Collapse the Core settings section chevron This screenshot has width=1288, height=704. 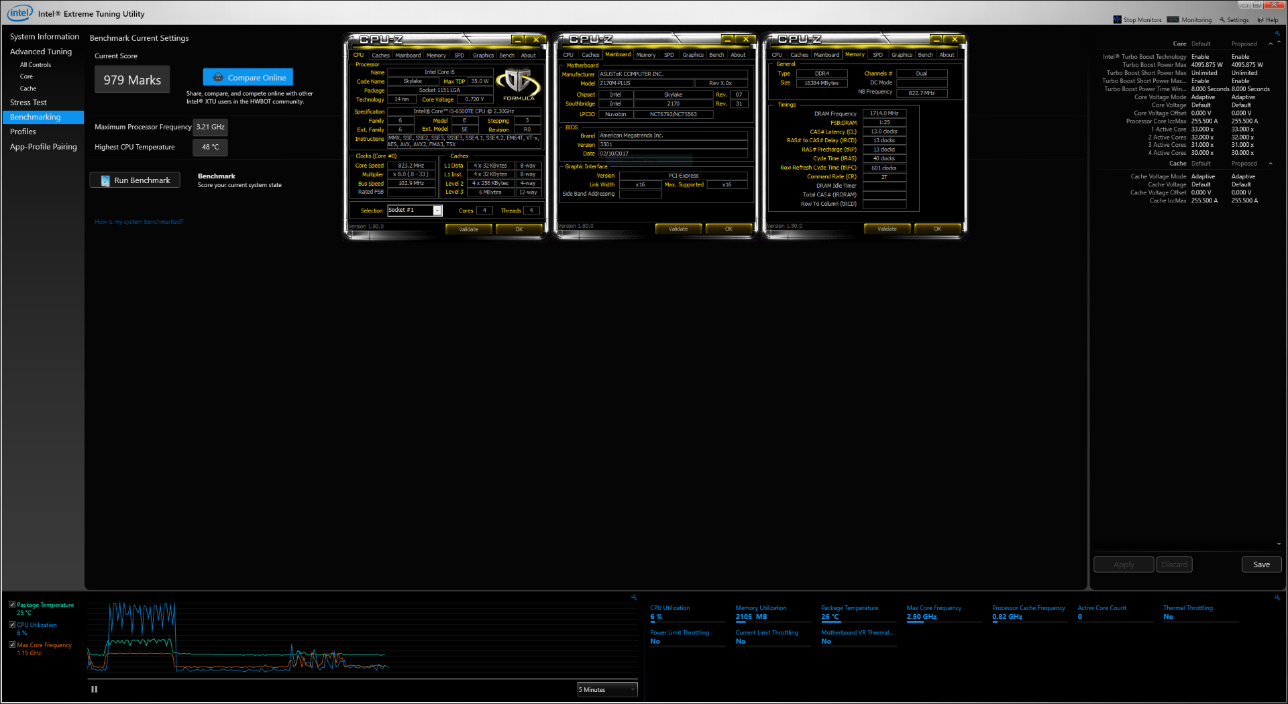[1271, 44]
